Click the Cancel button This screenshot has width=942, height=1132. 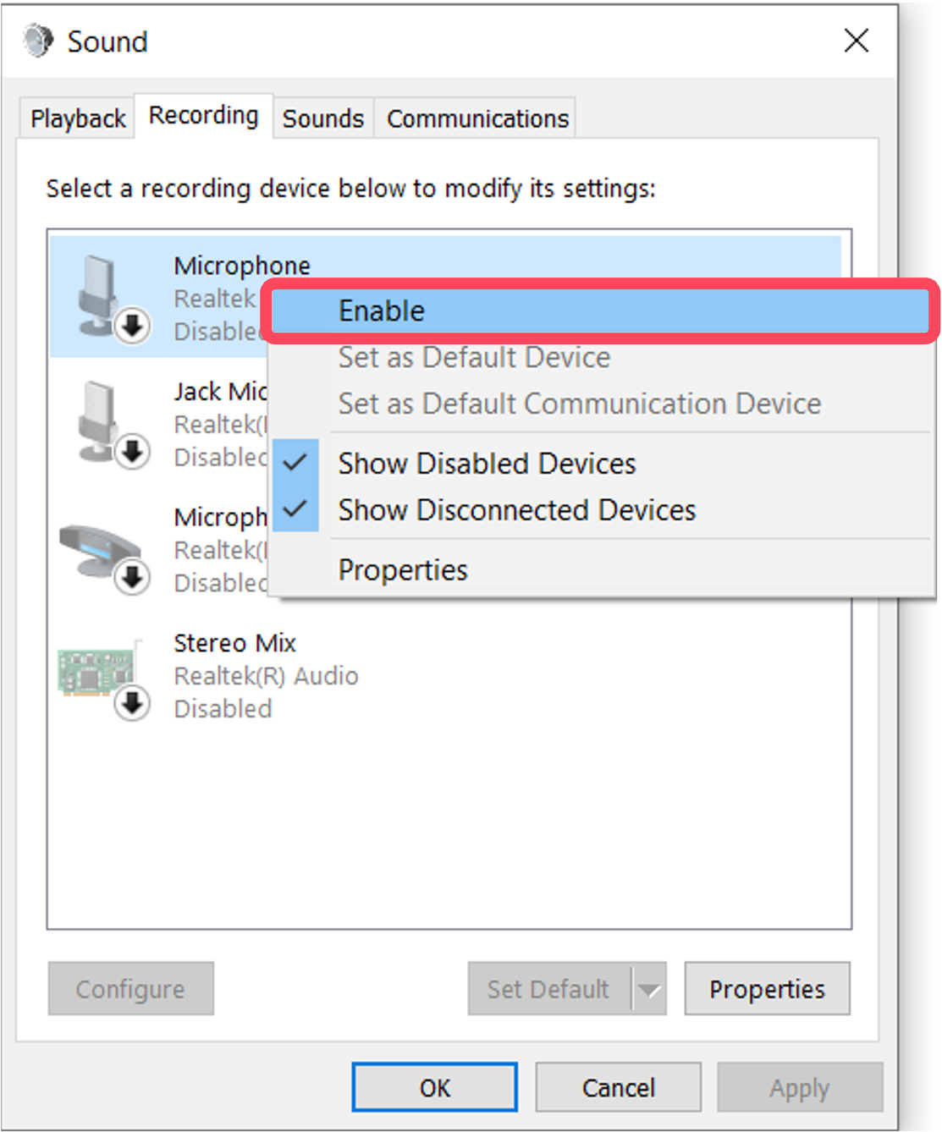click(x=618, y=1087)
